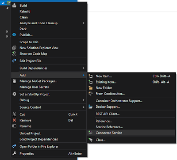Click the Docker Support icon
This screenshot has width=177, height=160.
90,107
